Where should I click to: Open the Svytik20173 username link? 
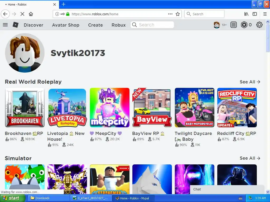(78, 53)
